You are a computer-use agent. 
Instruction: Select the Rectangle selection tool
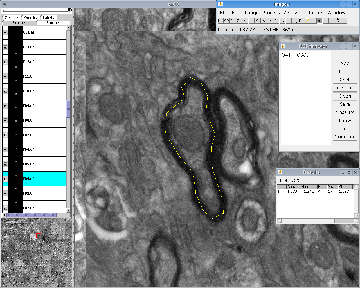point(220,21)
